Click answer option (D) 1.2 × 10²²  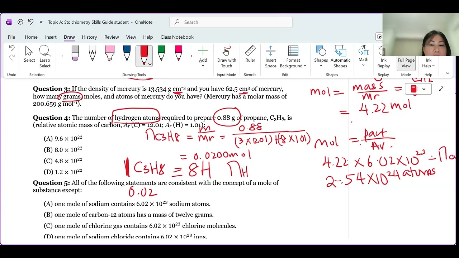click(x=63, y=172)
